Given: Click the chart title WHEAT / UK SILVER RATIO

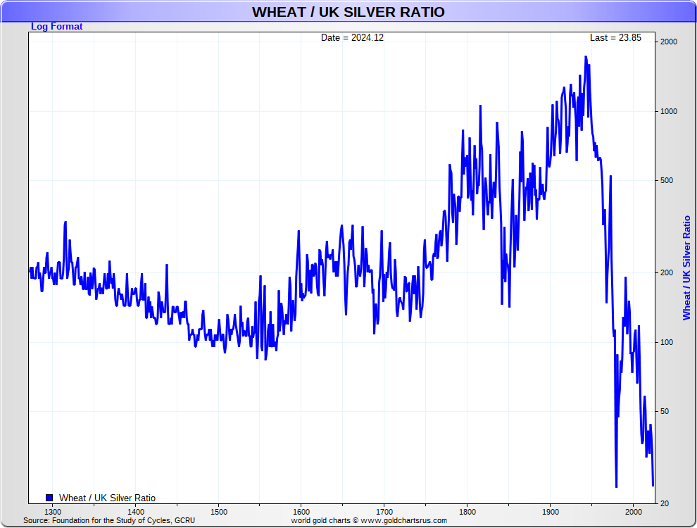Looking at the screenshot, I should (348, 12).
